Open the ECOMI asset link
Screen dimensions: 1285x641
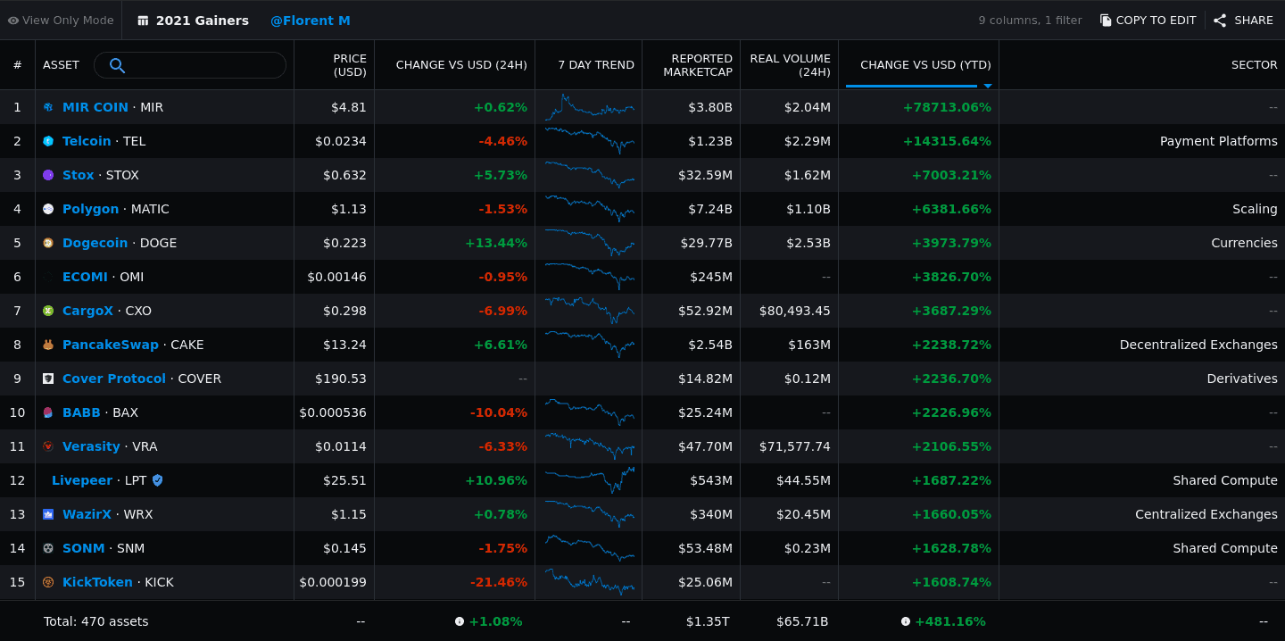(x=85, y=277)
